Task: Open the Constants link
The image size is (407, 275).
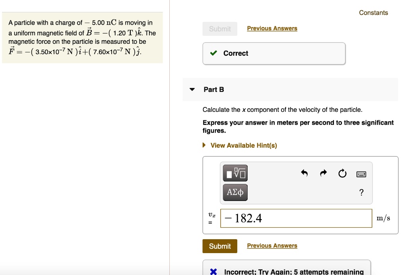Action: tap(373, 13)
